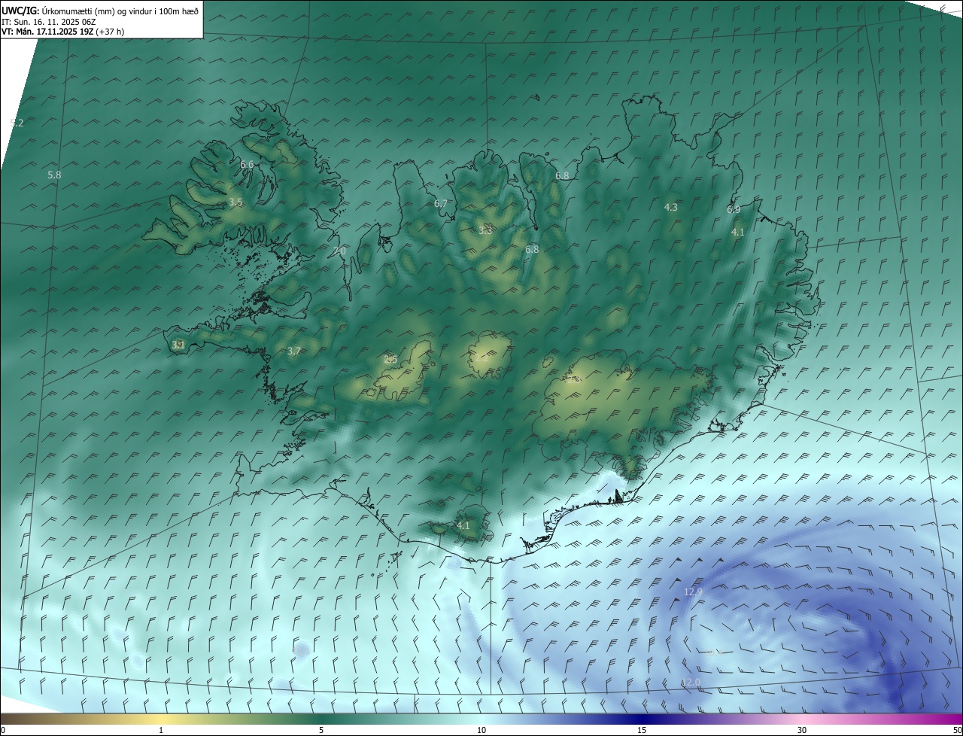This screenshot has width=963, height=736.
Task: Click the 30 tick on the colorbar
Action: 802,730
